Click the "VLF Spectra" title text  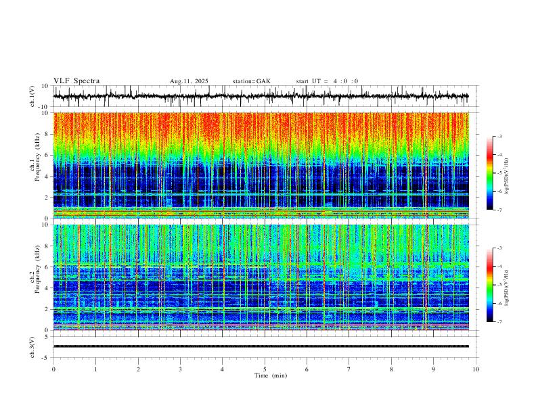(76, 81)
